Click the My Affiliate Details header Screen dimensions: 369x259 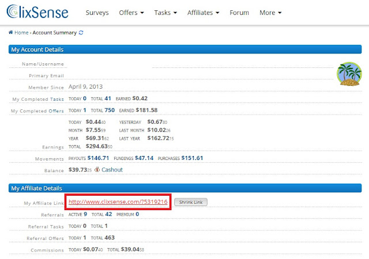(x=185, y=188)
